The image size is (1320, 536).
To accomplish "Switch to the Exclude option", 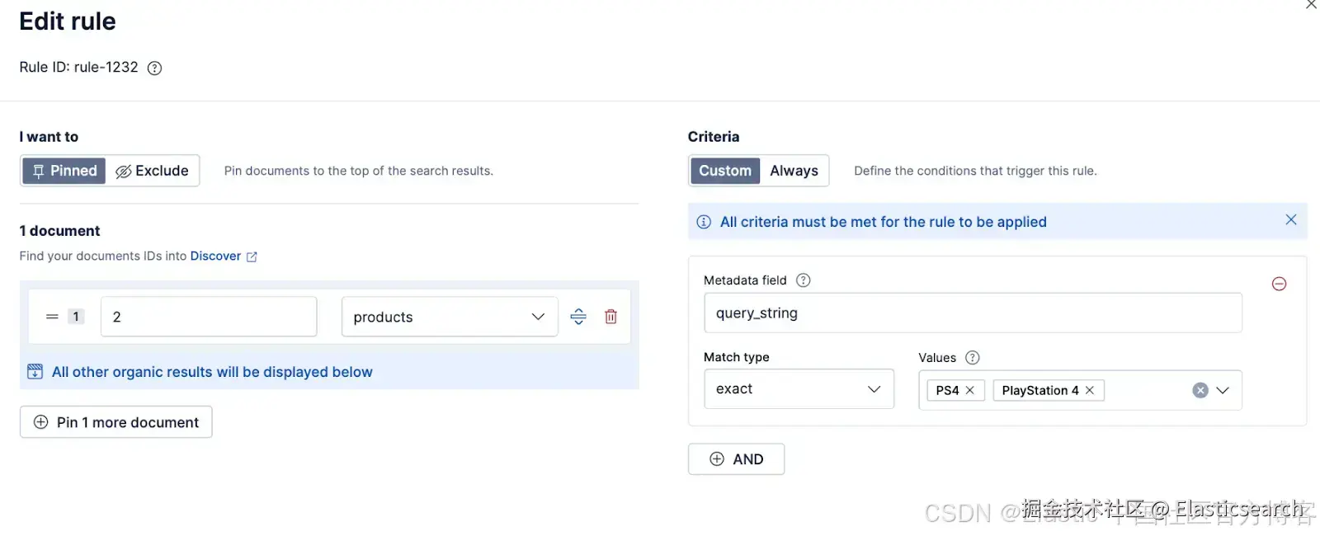I will 153,171.
